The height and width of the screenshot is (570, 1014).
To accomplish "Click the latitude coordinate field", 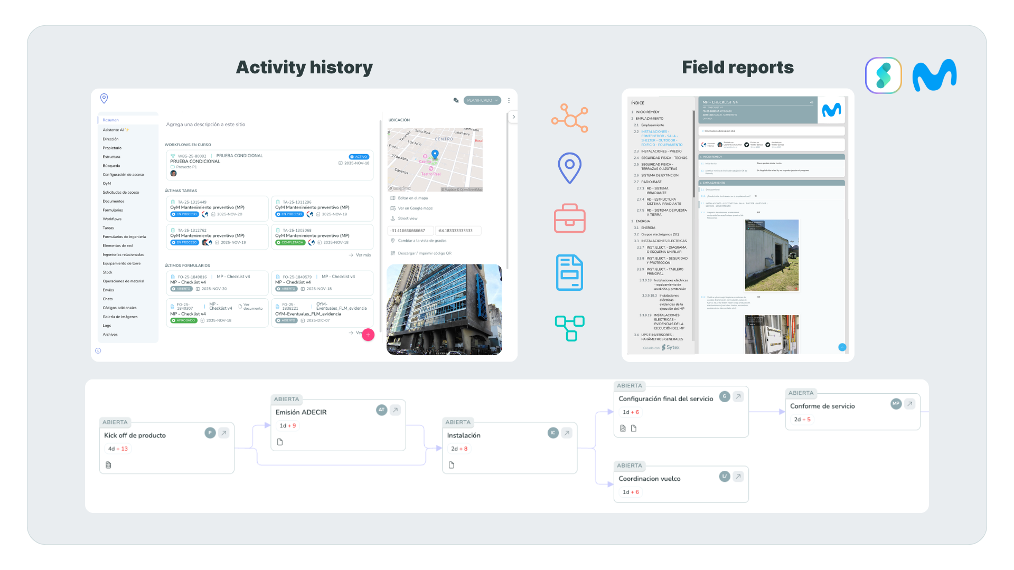I will pyautogui.click(x=411, y=231).
